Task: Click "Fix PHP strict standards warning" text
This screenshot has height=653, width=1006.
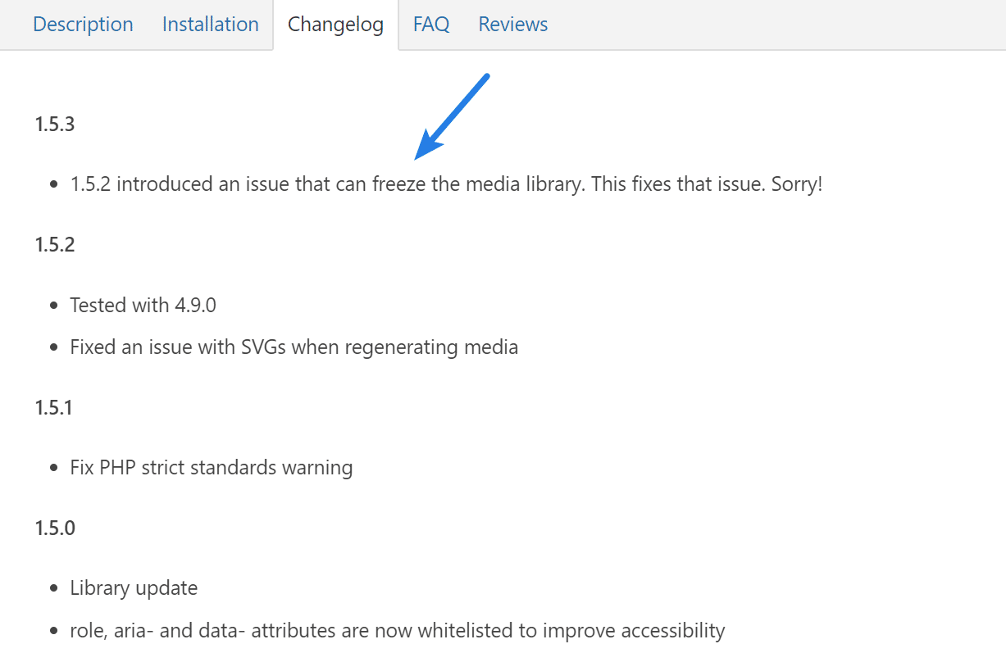Action: click(x=212, y=468)
